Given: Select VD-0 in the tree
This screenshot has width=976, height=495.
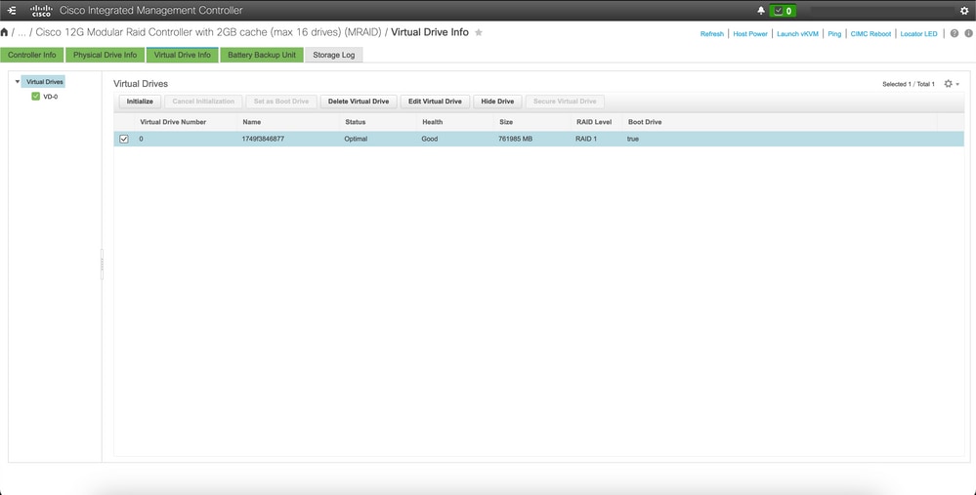Looking at the screenshot, I should pos(51,97).
